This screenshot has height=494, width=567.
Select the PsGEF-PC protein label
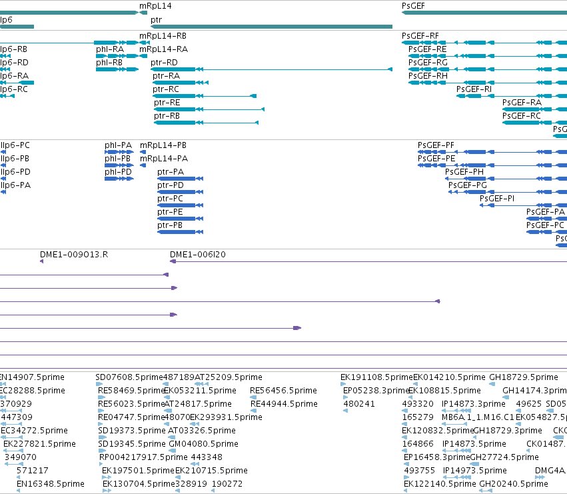(545, 226)
